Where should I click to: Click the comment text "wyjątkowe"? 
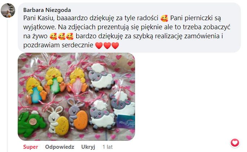pyautogui.click(x=39, y=27)
